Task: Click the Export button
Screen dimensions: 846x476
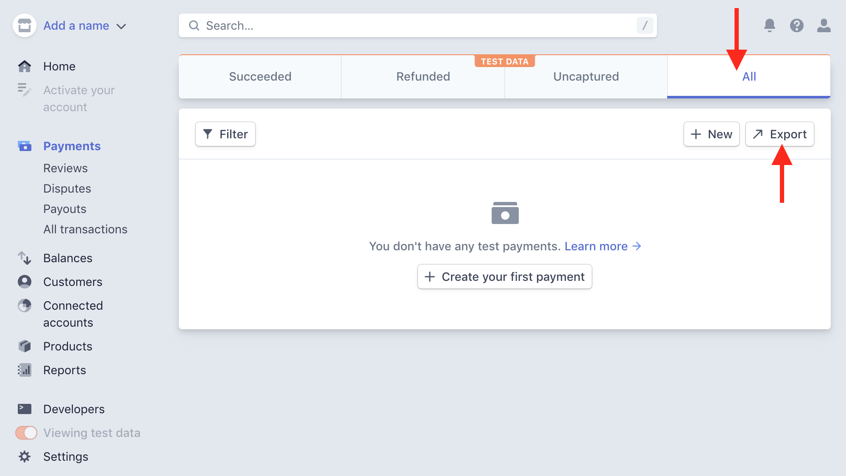Action: coord(779,134)
